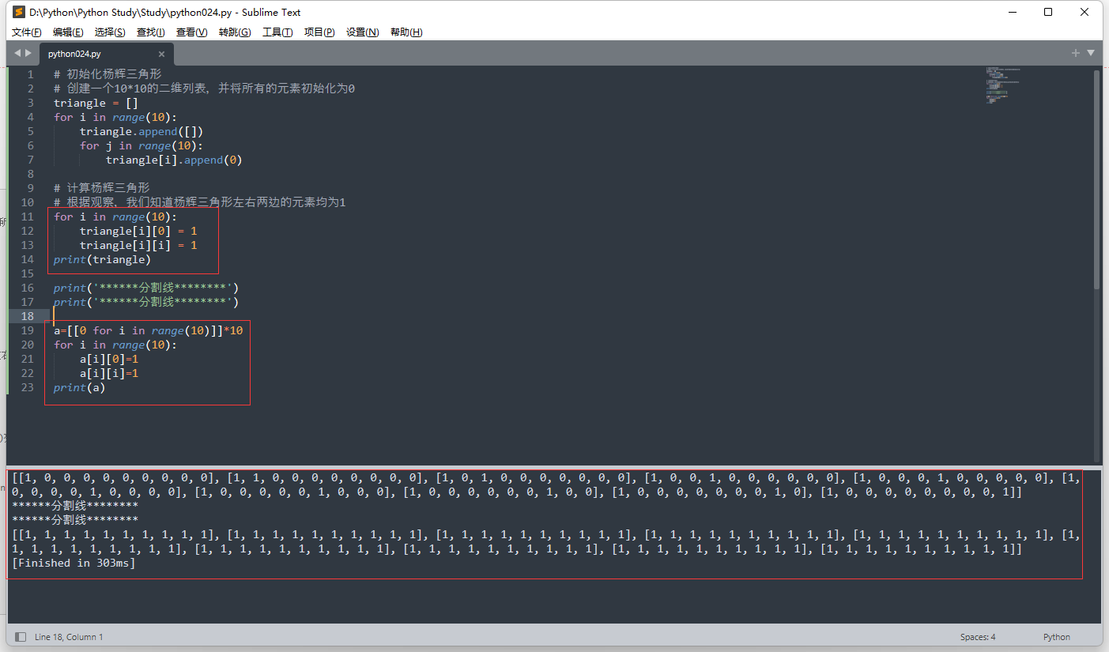Click Line 18, Column 1 status text
The height and width of the screenshot is (652, 1109).
[69, 637]
